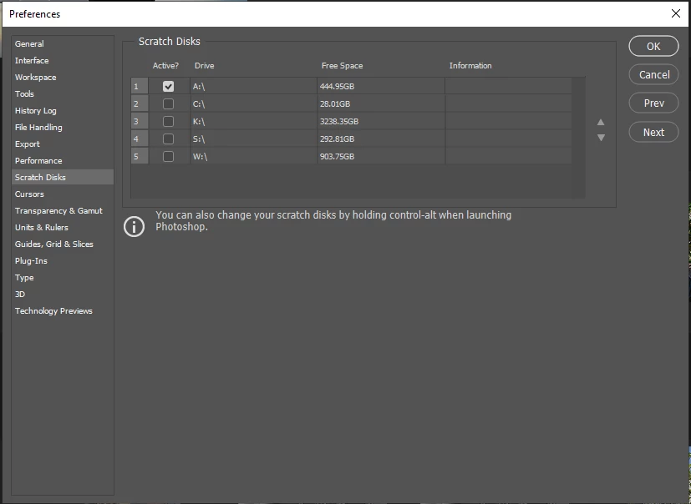Image resolution: width=691 pixels, height=504 pixels.
Task: Click the 444.95GB free space value
Action: click(x=337, y=86)
